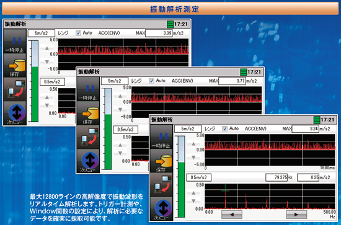
Task: Click 5m/s2 range field in middle window
Action: [115, 81]
